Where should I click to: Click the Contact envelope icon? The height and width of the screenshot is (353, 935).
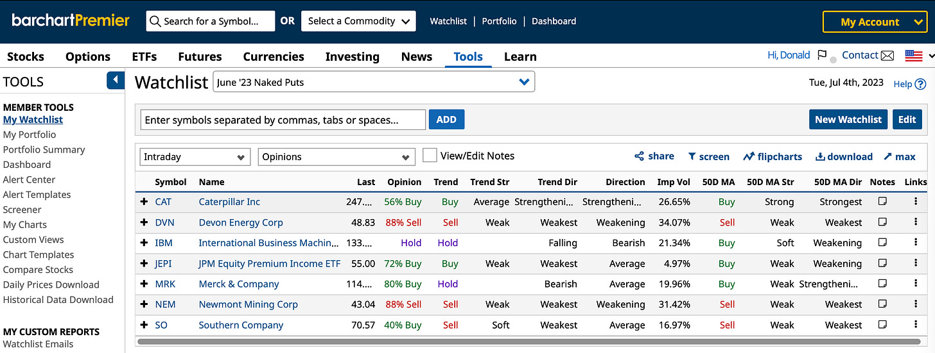tap(887, 56)
